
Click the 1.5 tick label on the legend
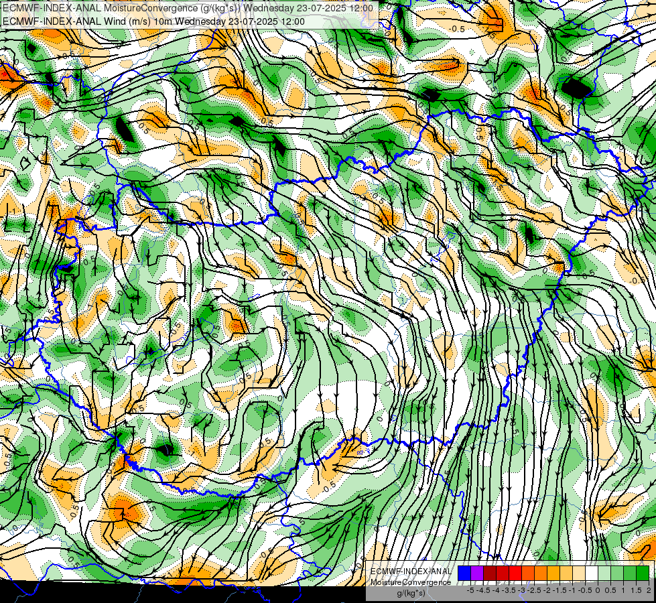pyautogui.click(x=635, y=590)
